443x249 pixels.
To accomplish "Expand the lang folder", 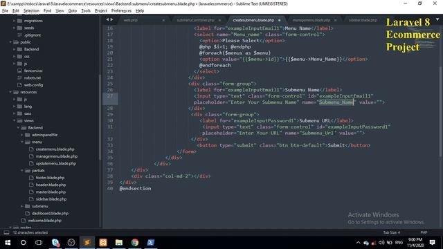I will (14, 107).
